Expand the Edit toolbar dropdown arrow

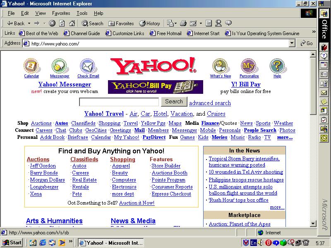tap(201, 24)
